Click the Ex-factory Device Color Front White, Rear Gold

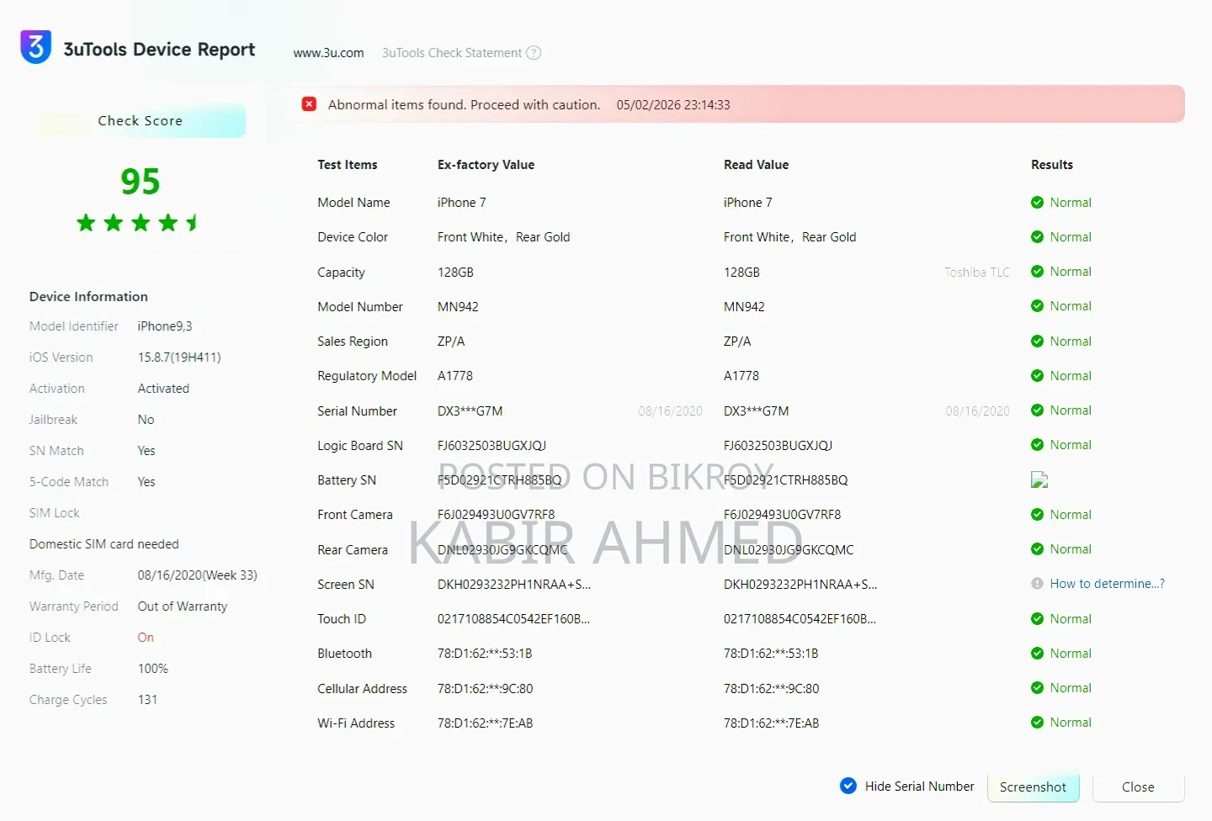503,237
